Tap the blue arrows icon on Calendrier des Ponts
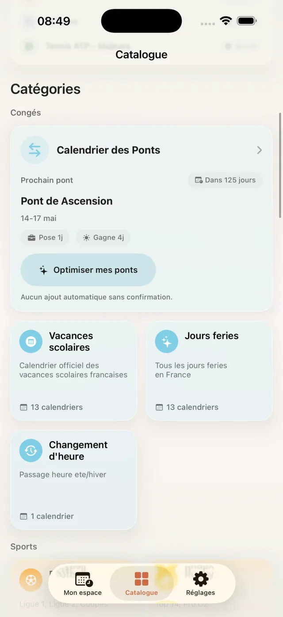Image resolution: width=283 pixels, height=617 pixels. (34, 150)
